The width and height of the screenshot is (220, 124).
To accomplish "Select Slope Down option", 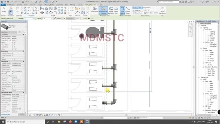I will (x=137, y=13).
